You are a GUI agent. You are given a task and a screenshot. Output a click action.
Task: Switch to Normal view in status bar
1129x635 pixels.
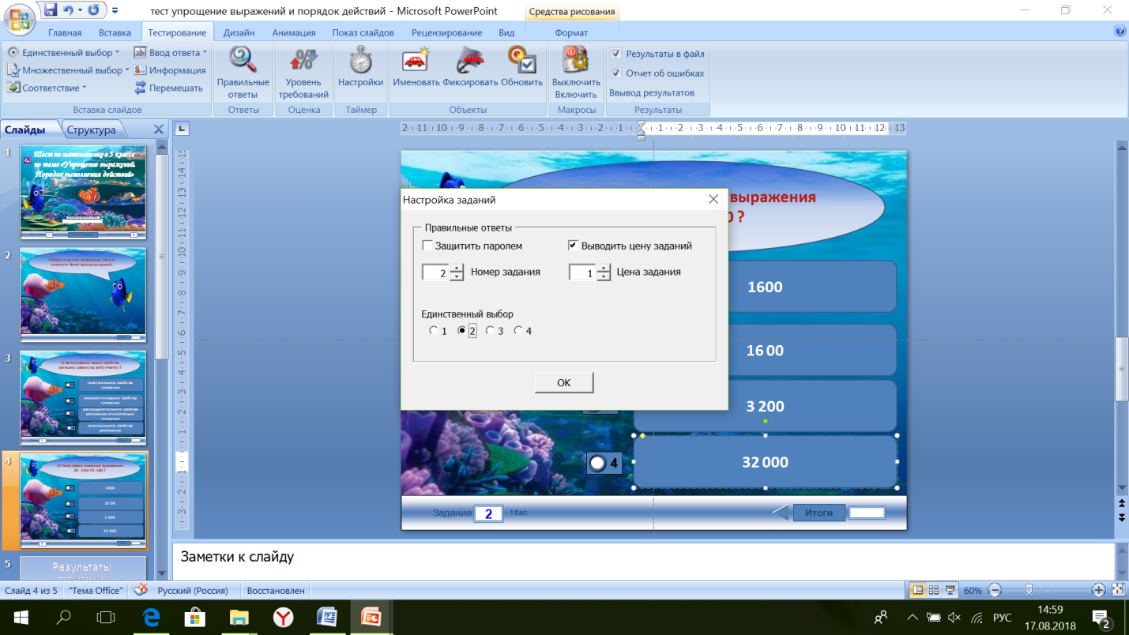(x=918, y=590)
